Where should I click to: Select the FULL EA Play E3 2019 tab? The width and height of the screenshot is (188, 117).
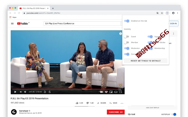point(34,8)
